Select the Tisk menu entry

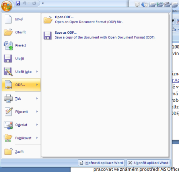[x=21, y=99]
